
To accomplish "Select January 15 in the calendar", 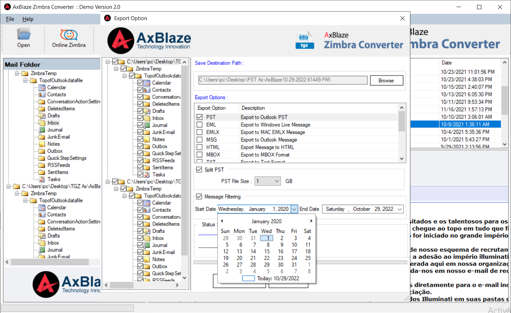I will tap(267, 251).
